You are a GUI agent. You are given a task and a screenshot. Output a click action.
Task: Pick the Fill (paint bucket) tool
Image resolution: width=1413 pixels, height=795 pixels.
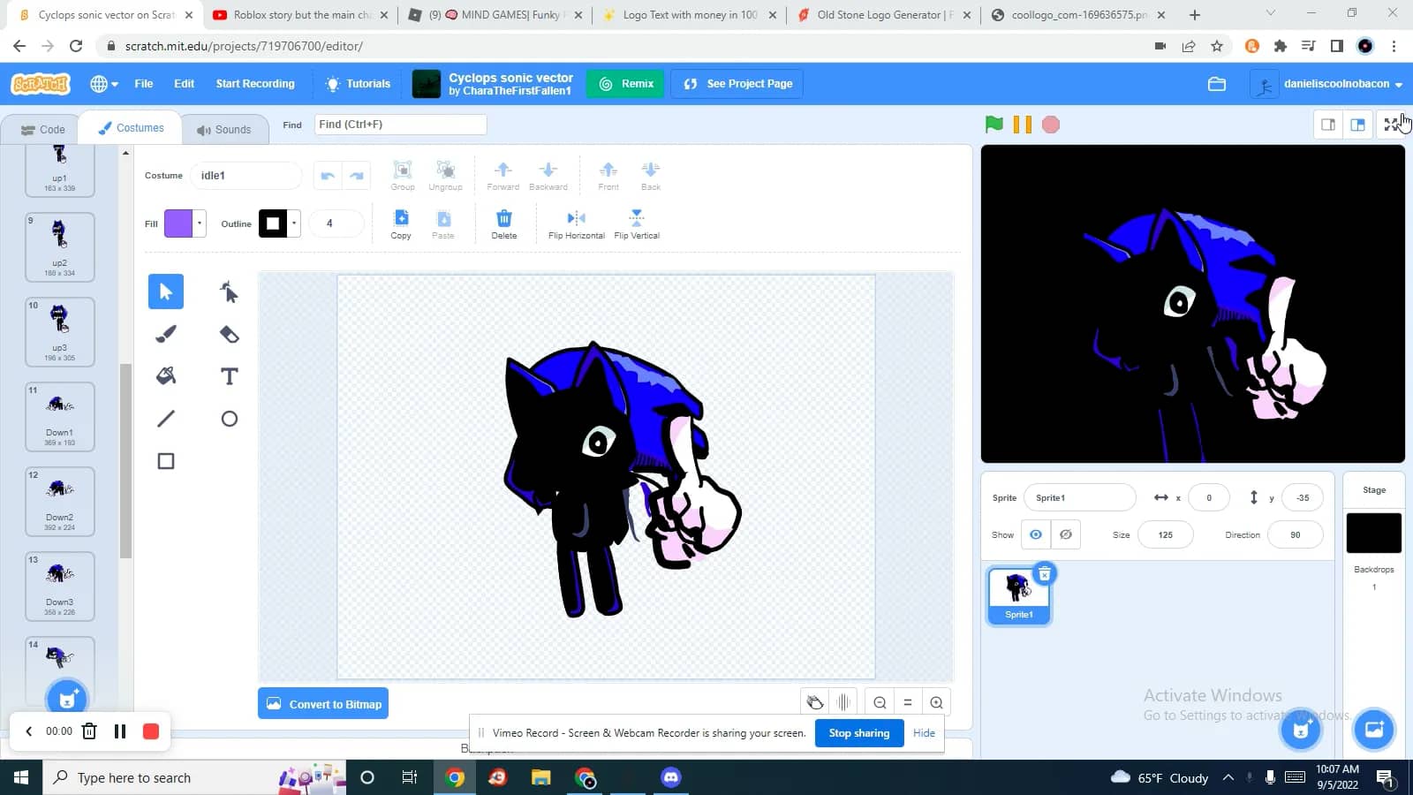pyautogui.click(x=165, y=375)
